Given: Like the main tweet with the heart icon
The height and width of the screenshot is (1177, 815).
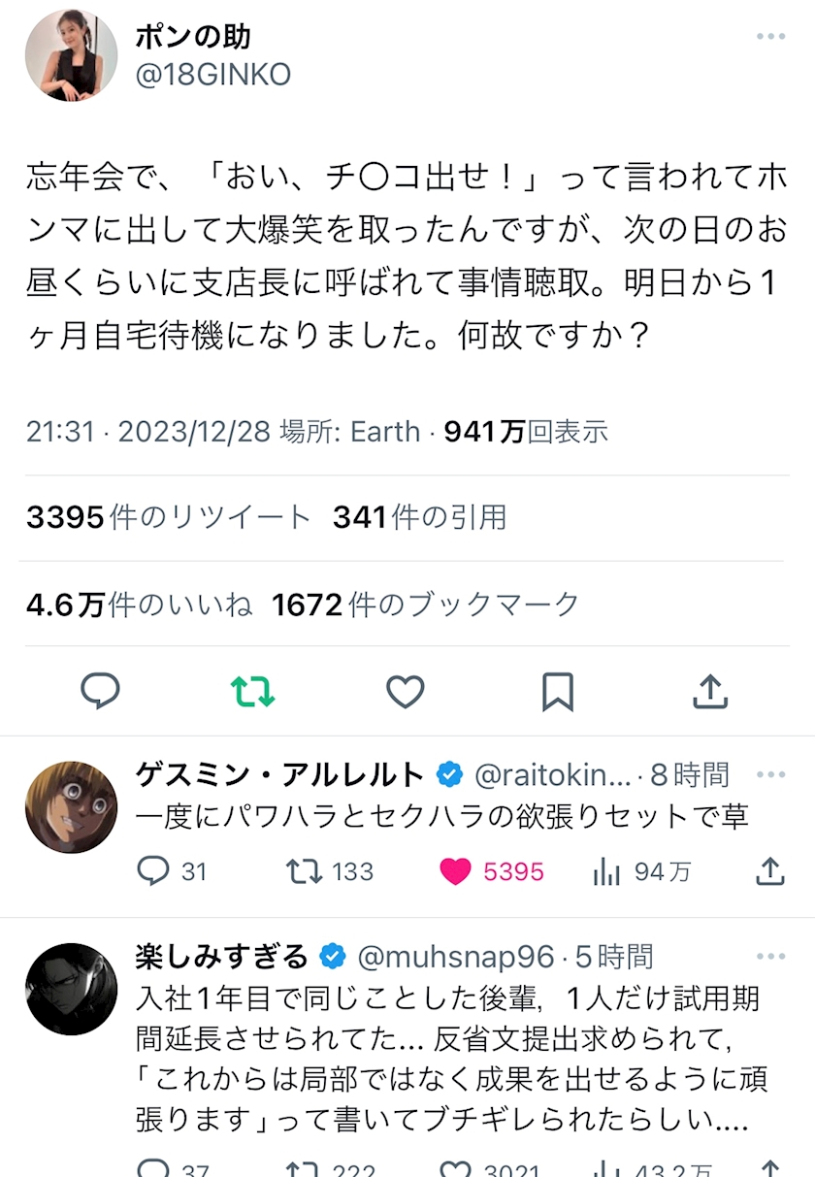Looking at the screenshot, I should pyautogui.click(x=406, y=692).
